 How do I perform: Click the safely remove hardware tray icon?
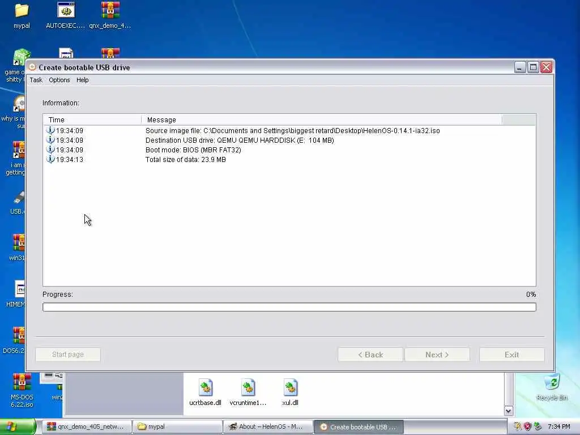pyautogui.click(x=538, y=427)
